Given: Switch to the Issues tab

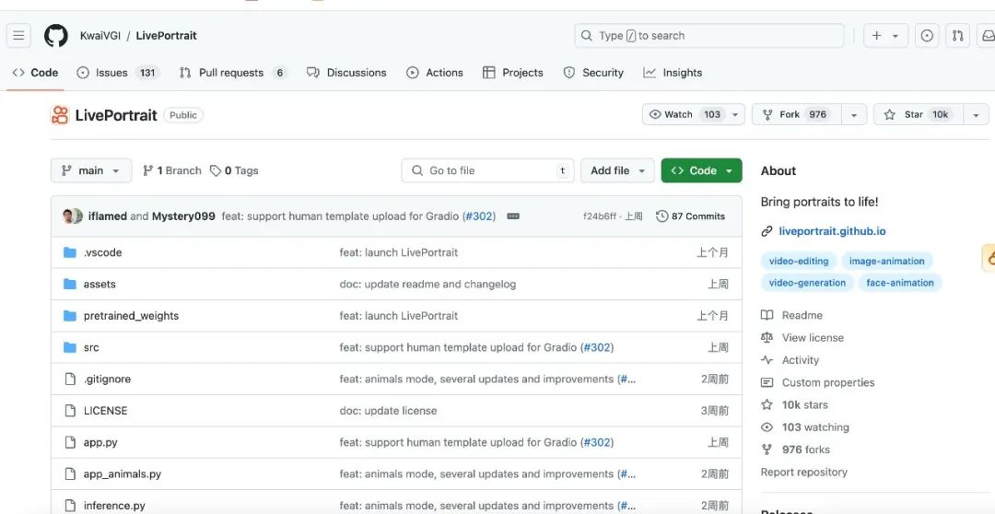Looking at the screenshot, I should 118,73.
